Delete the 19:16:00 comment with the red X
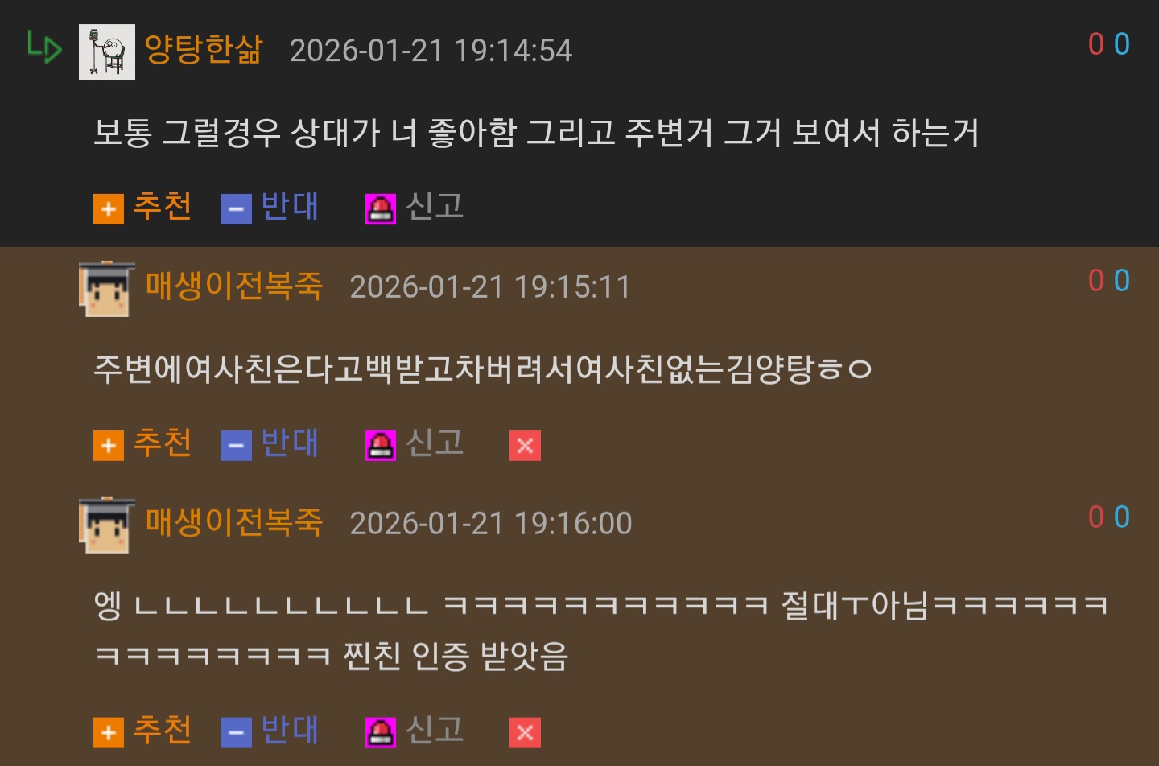 click(525, 733)
